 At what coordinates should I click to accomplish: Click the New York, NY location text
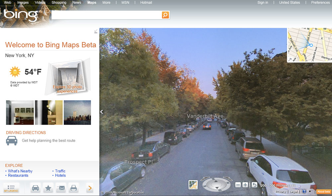point(20,55)
